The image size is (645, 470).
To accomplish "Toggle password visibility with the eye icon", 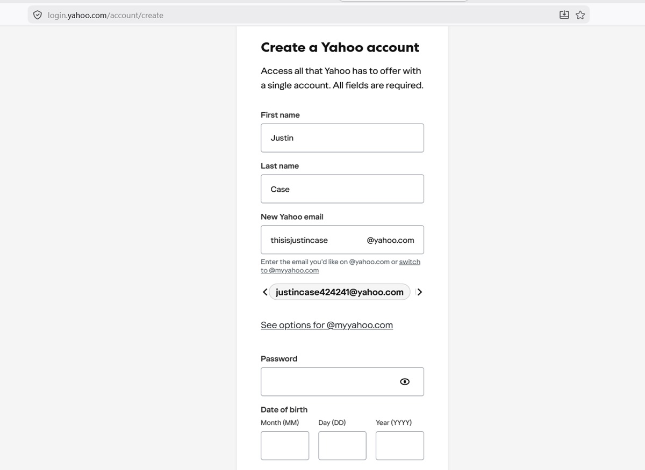I will pos(404,381).
